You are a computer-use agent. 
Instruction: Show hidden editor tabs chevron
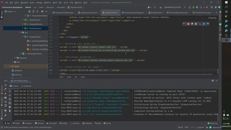[x=216, y=13]
